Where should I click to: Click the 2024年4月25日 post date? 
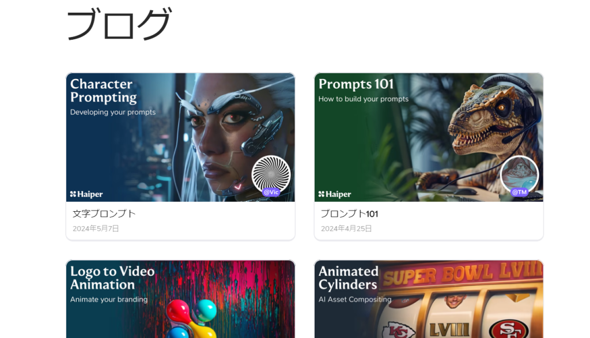click(346, 228)
